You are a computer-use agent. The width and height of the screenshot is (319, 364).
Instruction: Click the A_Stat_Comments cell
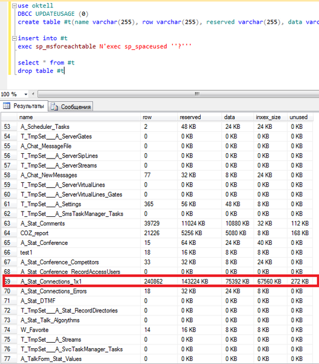point(79,224)
